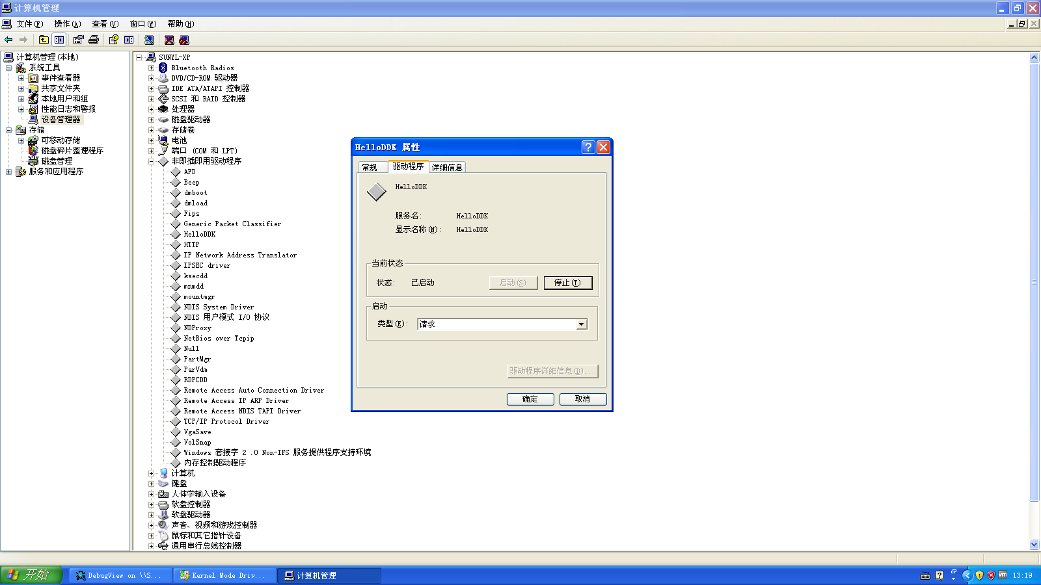Select the 本地用户和组 tree item
The width and height of the screenshot is (1041, 585).
point(64,99)
